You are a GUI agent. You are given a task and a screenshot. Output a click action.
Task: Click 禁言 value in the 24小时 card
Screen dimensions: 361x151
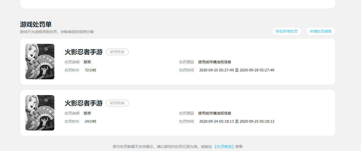87,113
